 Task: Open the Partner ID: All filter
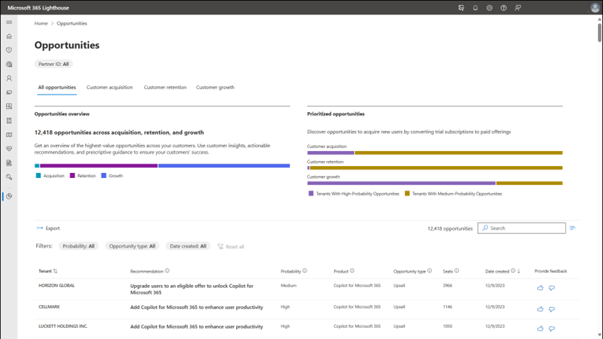[x=53, y=65]
